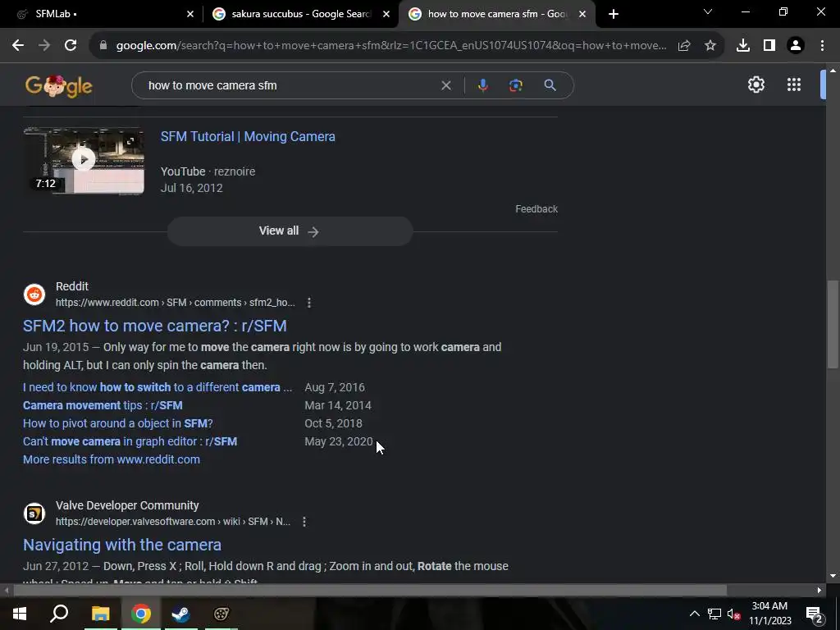Open Chrome downloads icon
The height and width of the screenshot is (630, 840).
743,46
